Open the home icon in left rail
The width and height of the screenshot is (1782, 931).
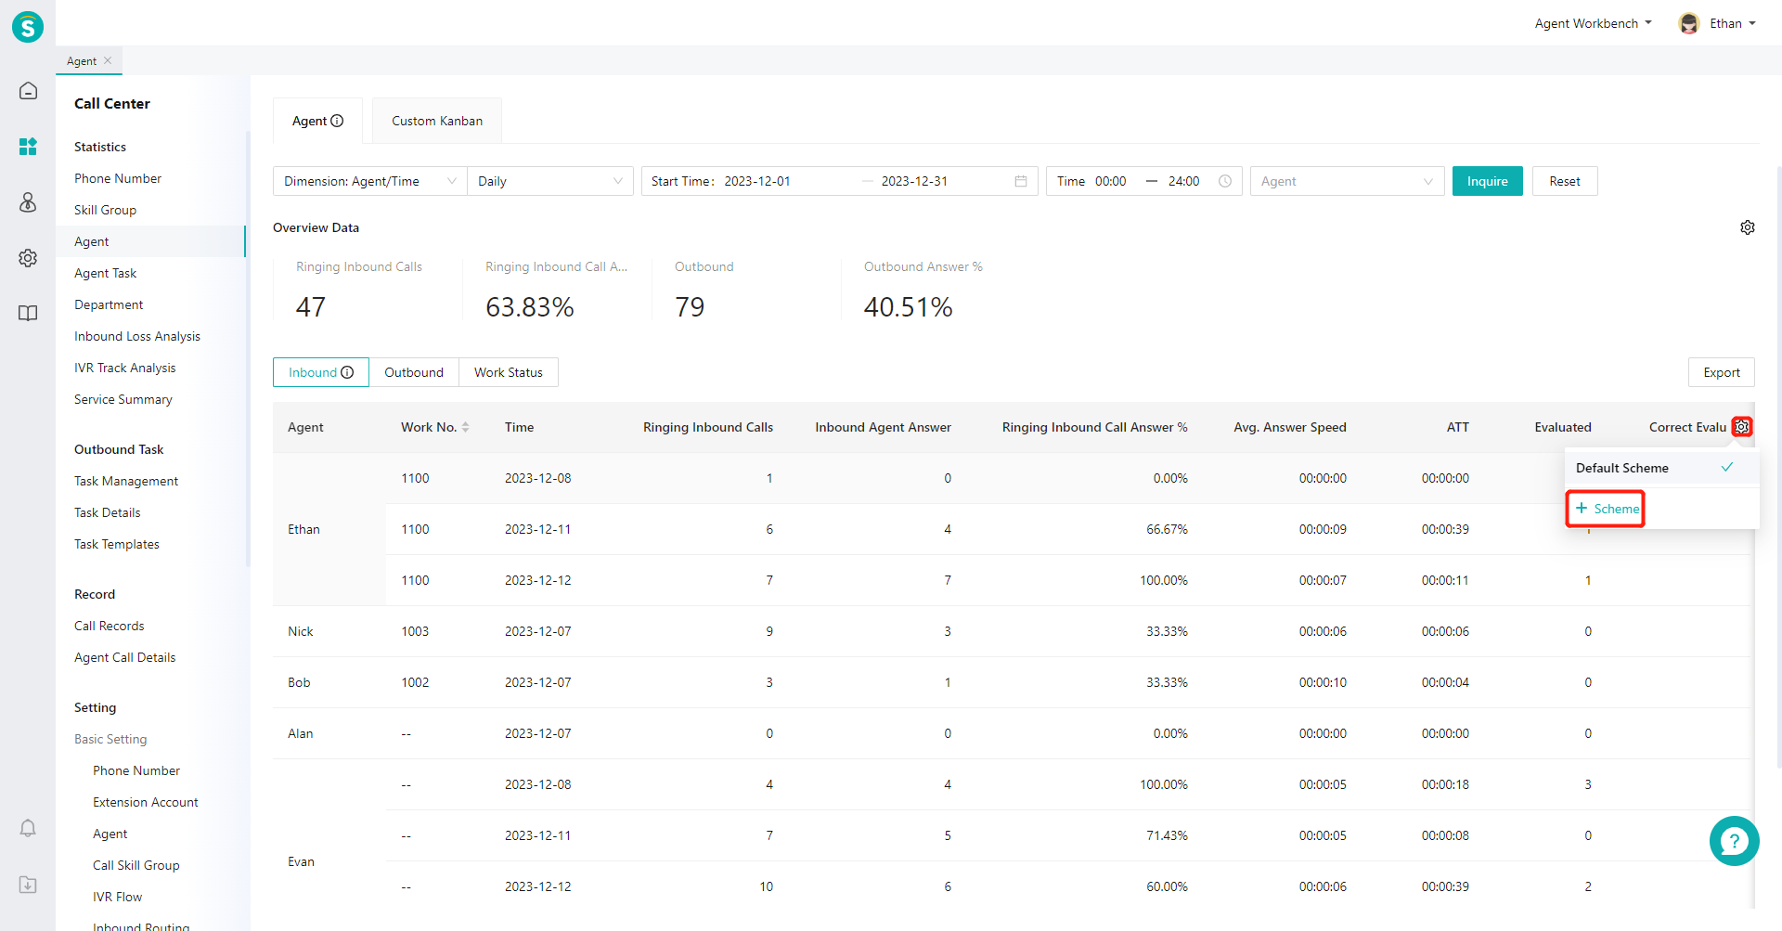pos(28,91)
